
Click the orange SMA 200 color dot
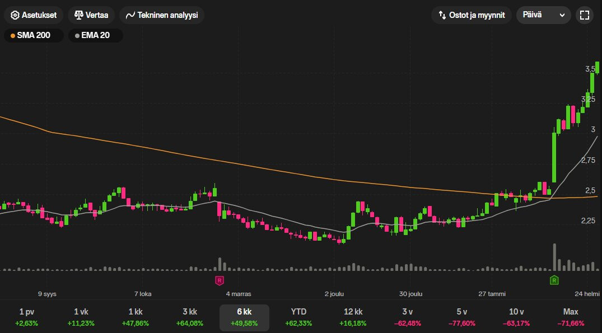[x=13, y=36]
